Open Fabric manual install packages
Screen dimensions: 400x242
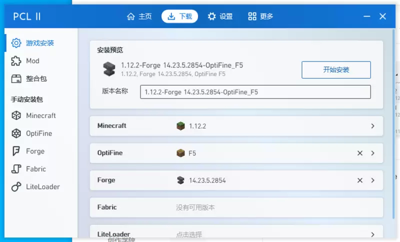pos(41,169)
